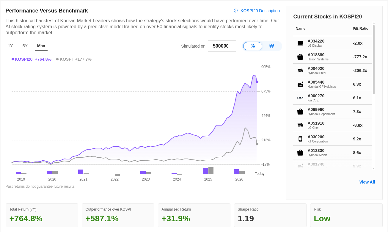
Task: Switch chart display to won currency mode
Action: pos(271,46)
